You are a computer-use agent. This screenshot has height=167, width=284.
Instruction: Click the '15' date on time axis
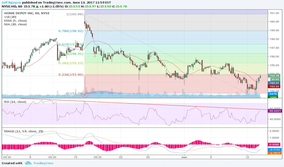(76, 157)
